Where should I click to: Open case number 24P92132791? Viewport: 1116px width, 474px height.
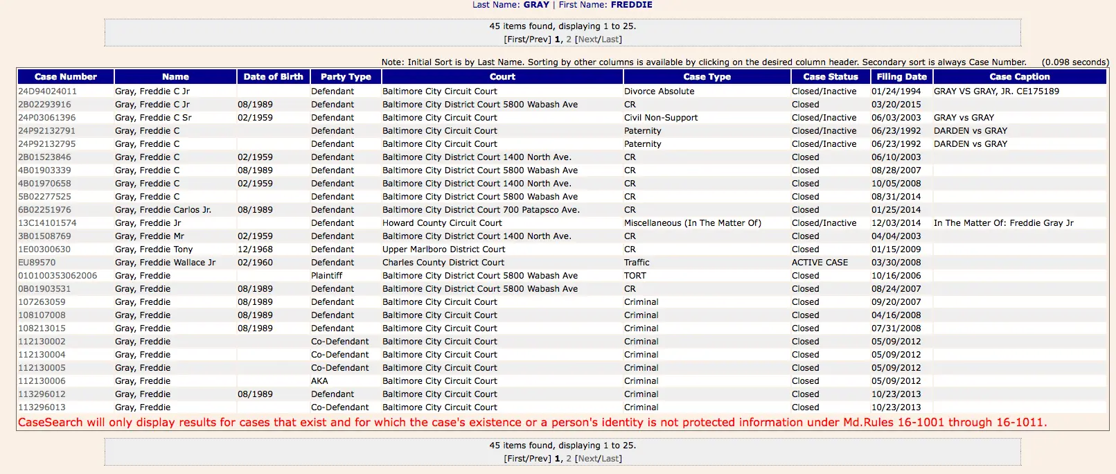pos(46,131)
